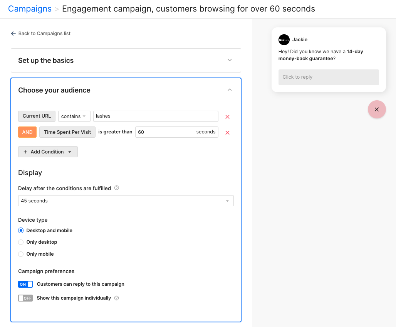Edit the lashes URL value field
The height and width of the screenshot is (327, 396).
tap(155, 116)
